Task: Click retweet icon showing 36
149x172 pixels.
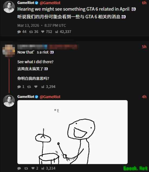Action: [31, 32]
